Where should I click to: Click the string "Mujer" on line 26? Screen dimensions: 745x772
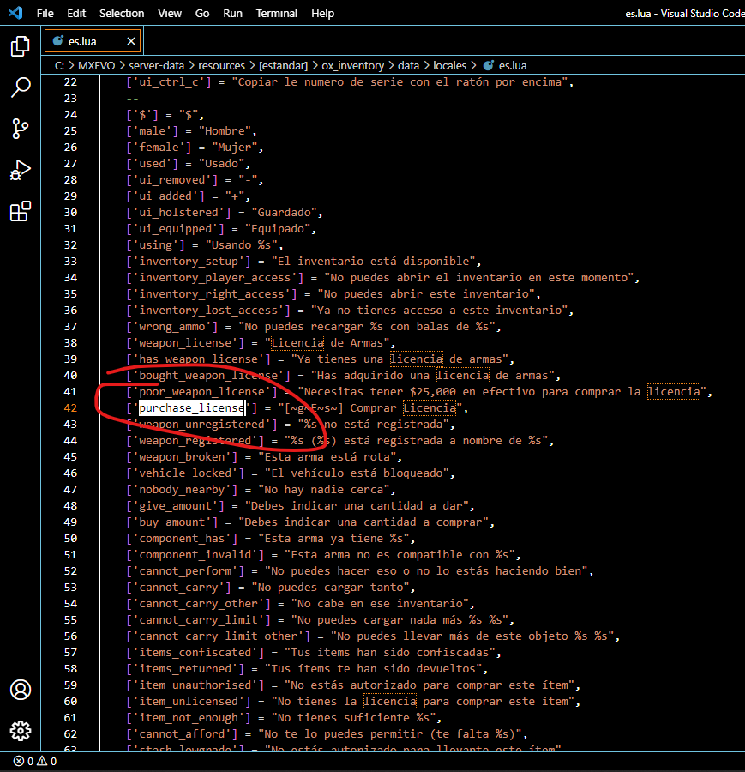[235, 148]
